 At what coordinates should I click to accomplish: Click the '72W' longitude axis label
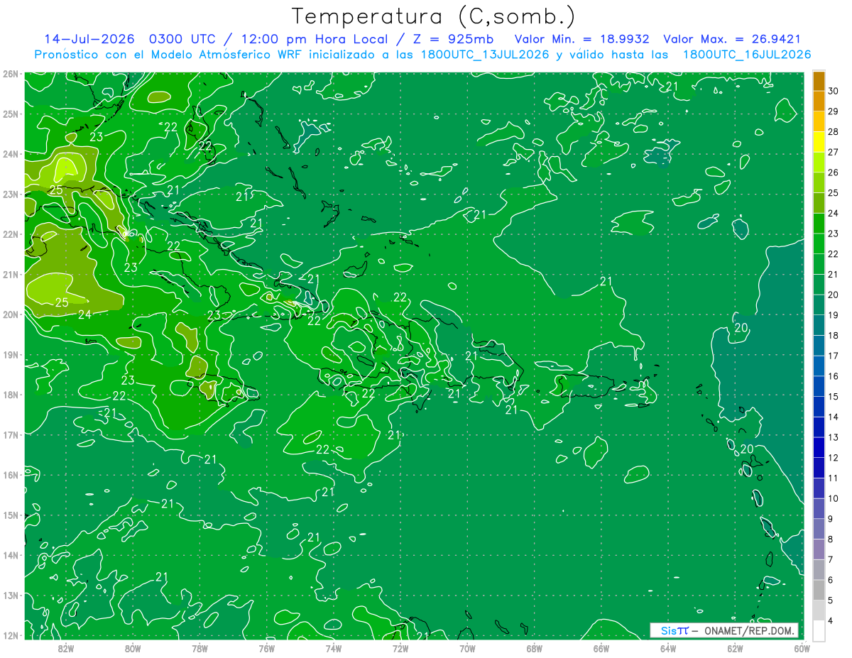[400, 649]
